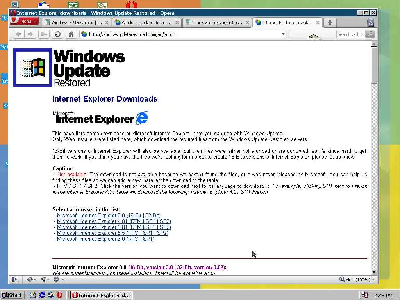Launch Internet Explorer from quick launch
400x300 pixels.
click(x=41, y=295)
